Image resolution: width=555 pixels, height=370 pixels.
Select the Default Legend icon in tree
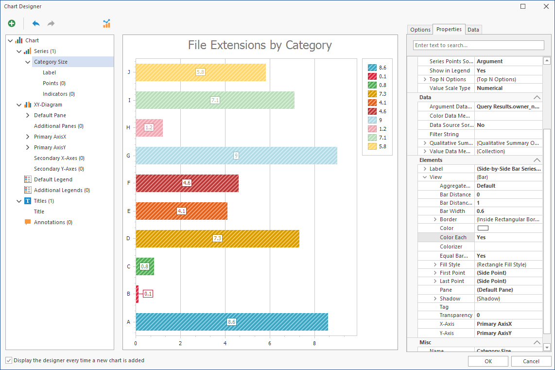pos(28,179)
